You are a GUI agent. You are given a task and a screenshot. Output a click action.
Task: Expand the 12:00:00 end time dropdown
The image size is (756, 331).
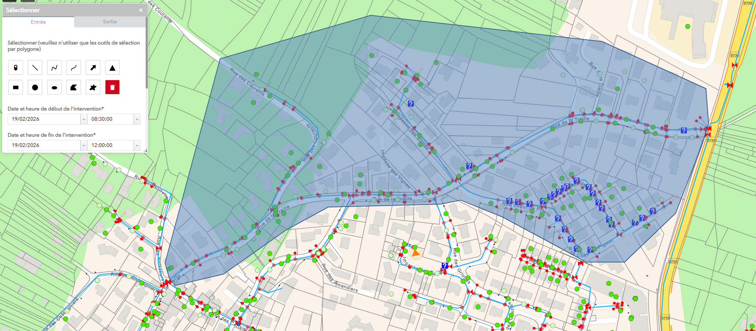point(137,145)
